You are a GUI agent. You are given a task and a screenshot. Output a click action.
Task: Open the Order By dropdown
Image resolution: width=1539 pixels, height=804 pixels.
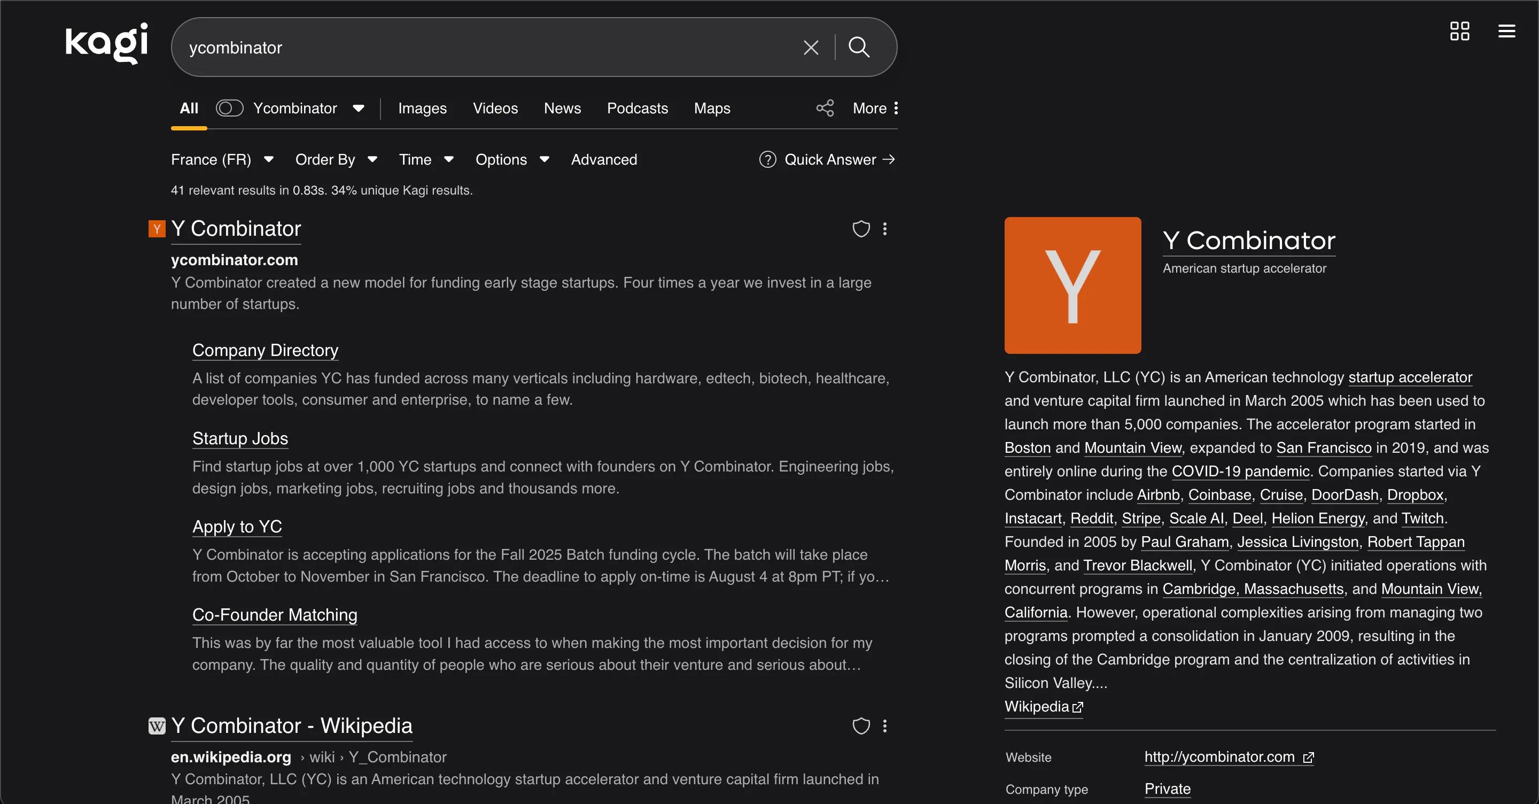point(336,160)
